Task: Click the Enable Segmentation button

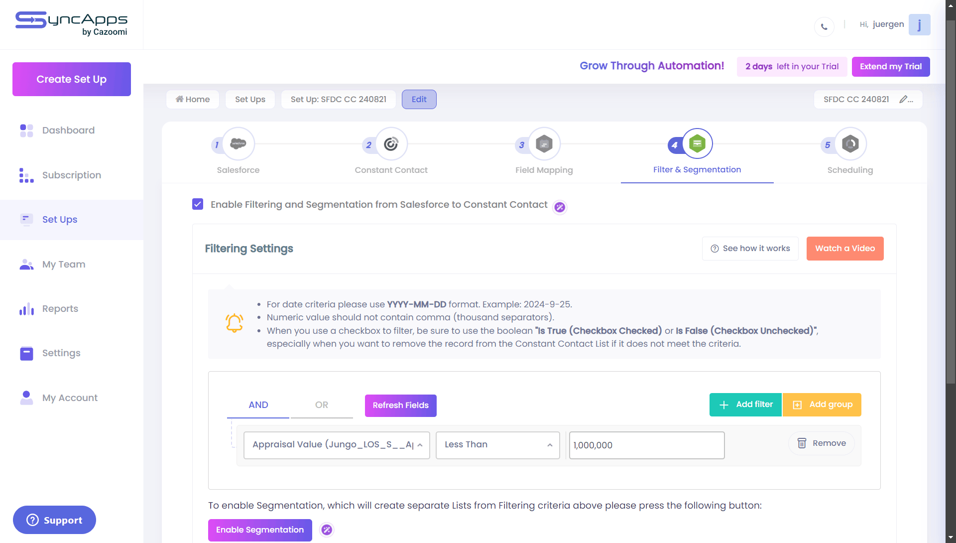Action: point(260,530)
